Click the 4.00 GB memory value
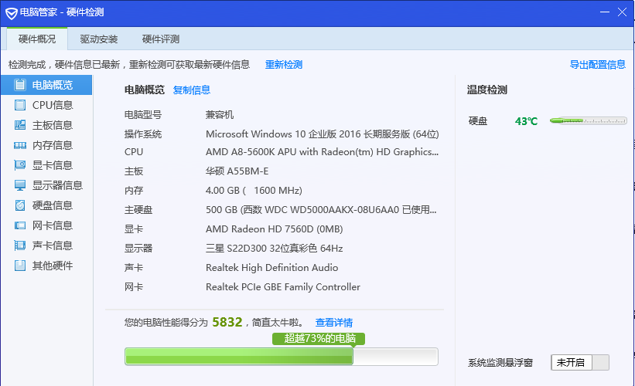Screen dimensions: 635x386 [x=254, y=191]
